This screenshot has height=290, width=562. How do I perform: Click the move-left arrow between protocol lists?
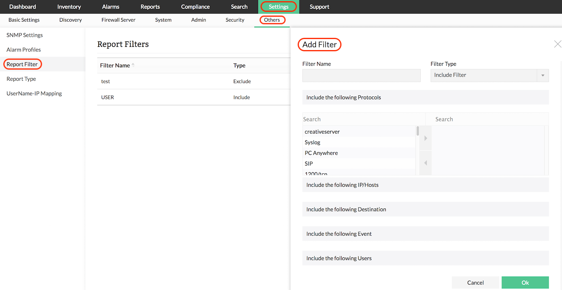point(426,163)
